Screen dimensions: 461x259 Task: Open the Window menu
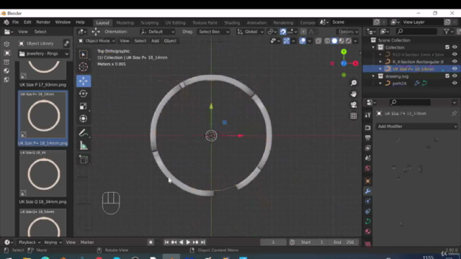tap(63, 22)
